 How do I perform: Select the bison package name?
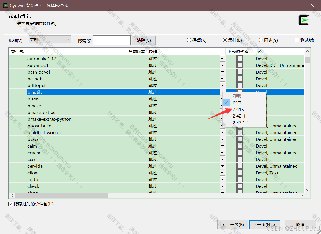33,99
